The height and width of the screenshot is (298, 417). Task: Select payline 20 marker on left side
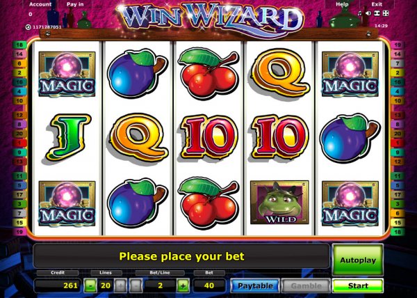(19, 134)
